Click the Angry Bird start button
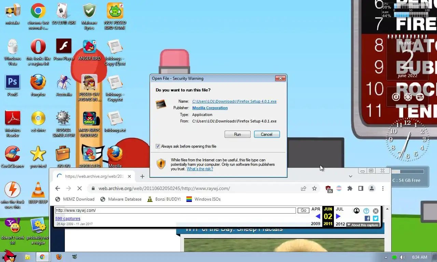437x262 pixels. click(x=9, y=256)
